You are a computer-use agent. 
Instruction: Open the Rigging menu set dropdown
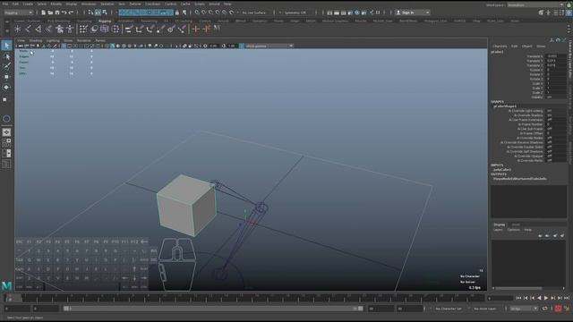[18, 13]
